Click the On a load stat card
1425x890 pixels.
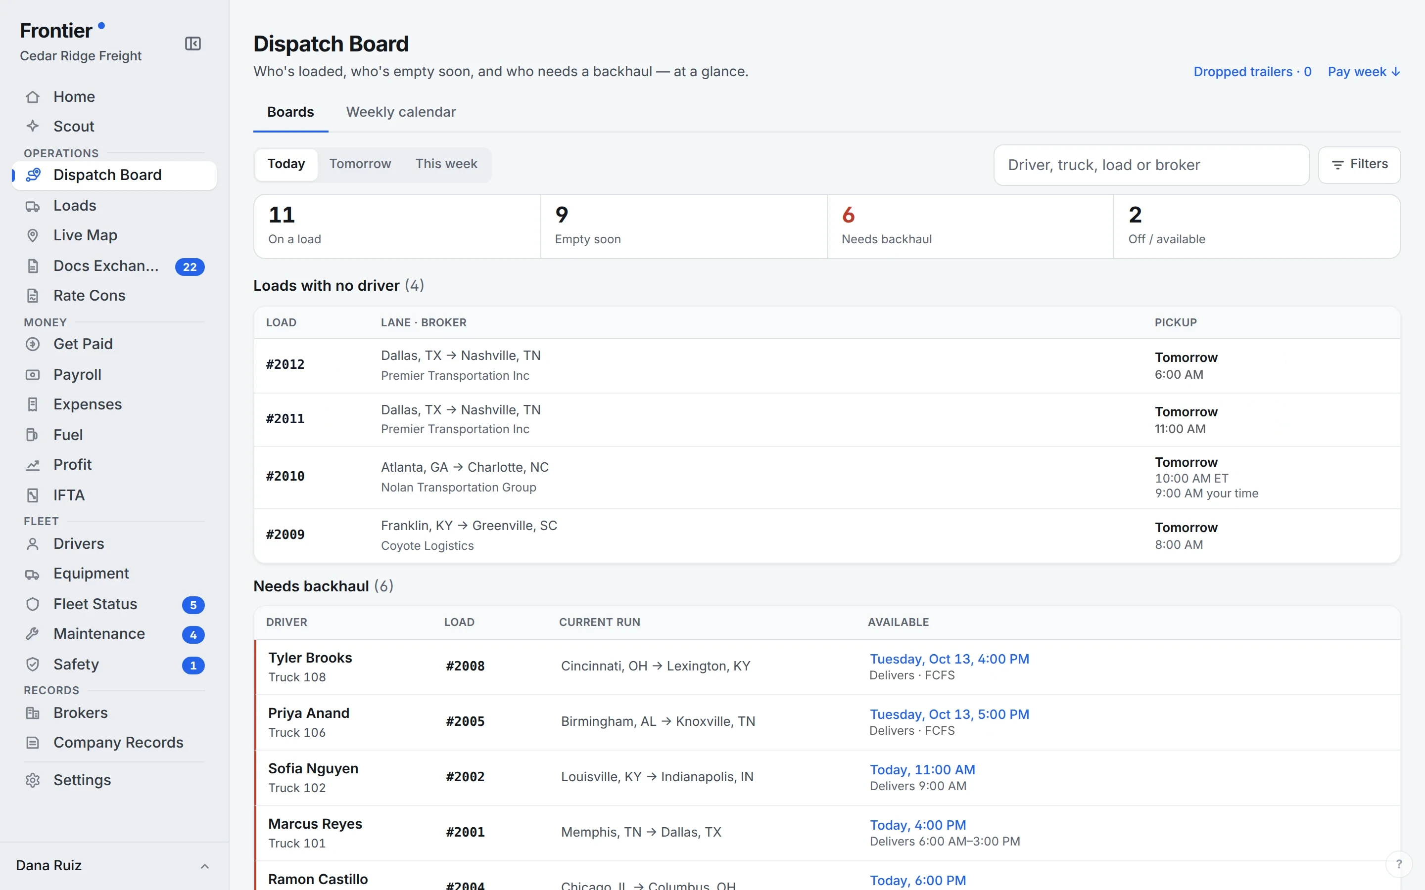point(397,226)
